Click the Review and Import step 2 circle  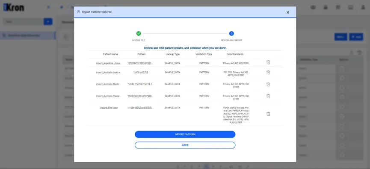(231, 33)
